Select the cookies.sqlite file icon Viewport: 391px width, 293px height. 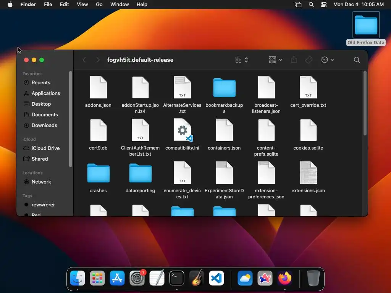tap(308, 130)
